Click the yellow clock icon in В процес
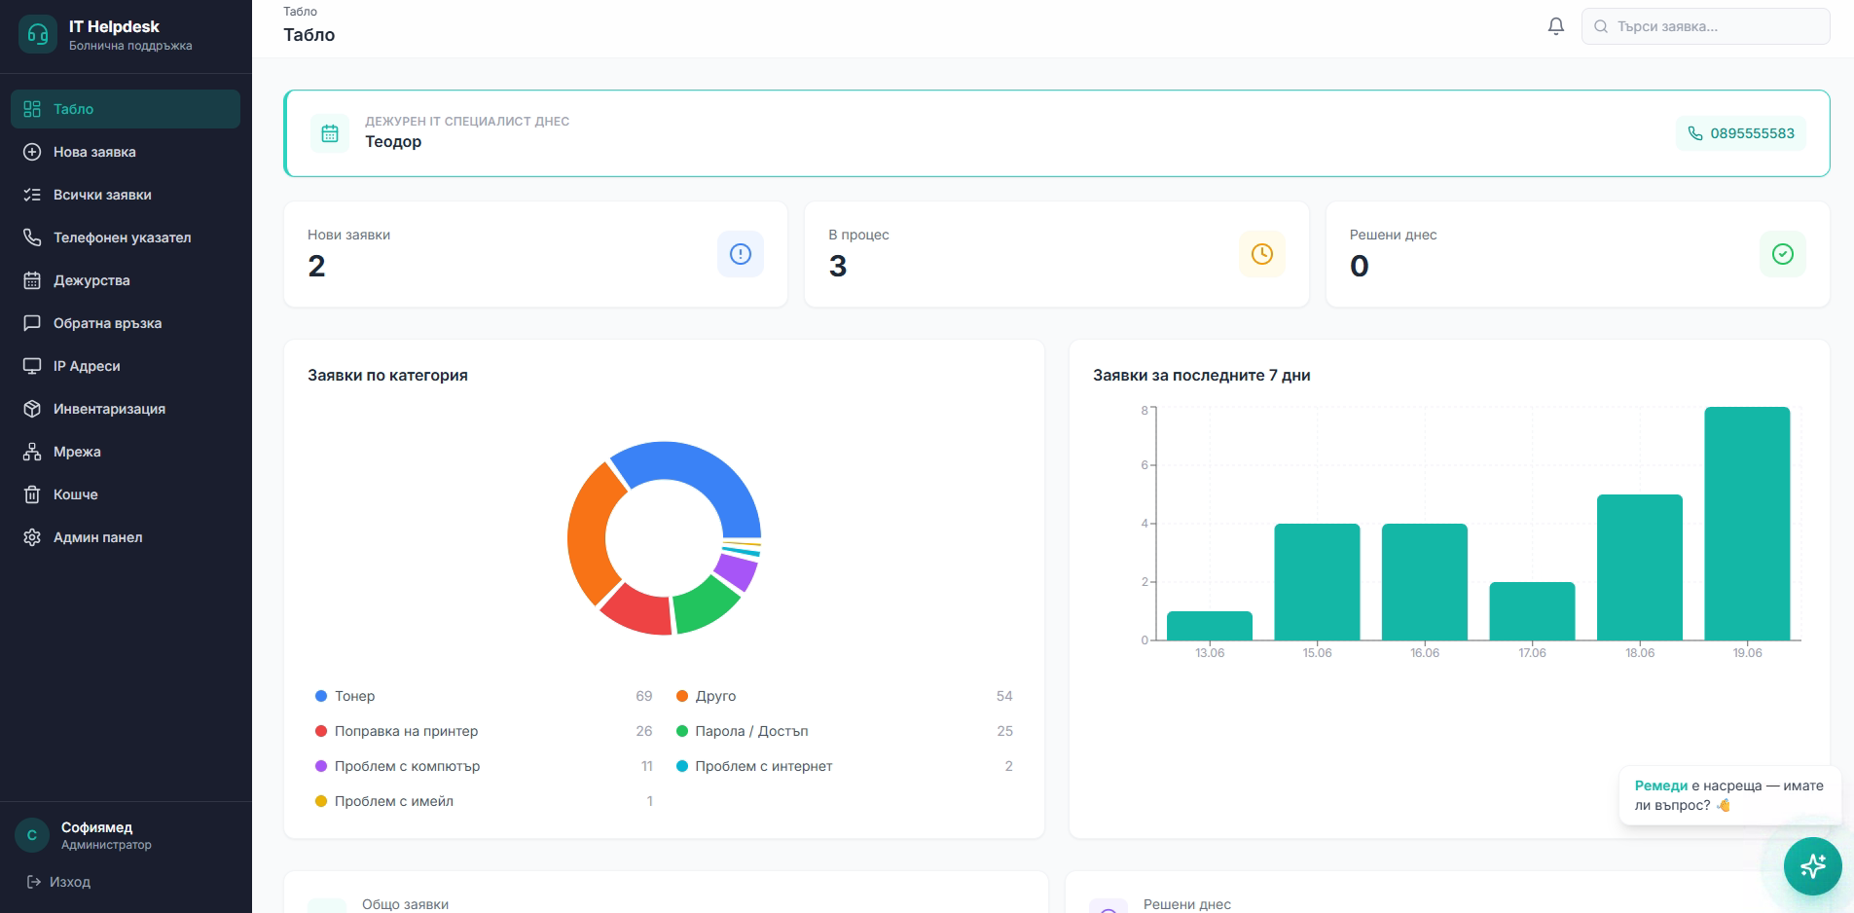1854x913 pixels. tap(1262, 254)
